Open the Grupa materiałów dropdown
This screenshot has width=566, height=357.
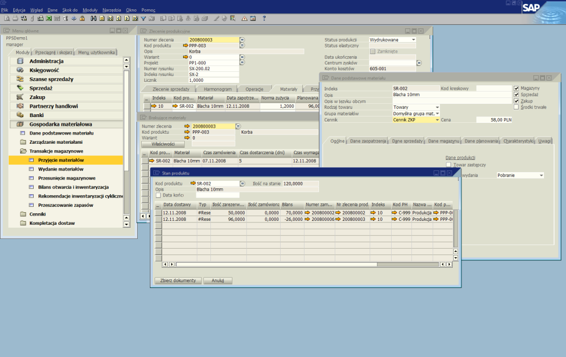[x=437, y=114]
